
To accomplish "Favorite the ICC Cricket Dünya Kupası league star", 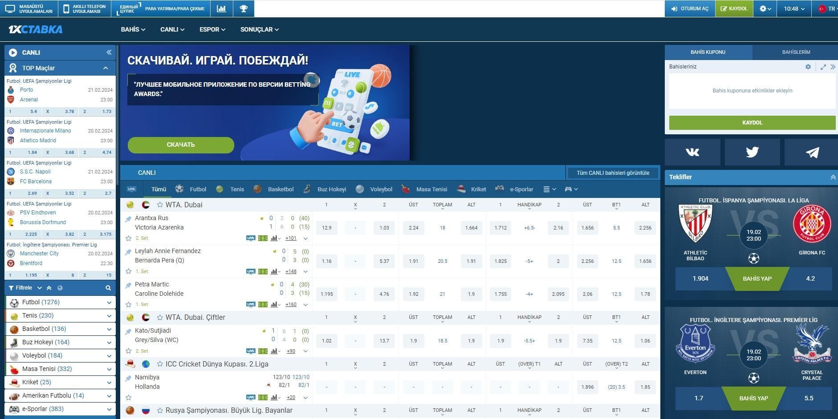I will click(160, 364).
